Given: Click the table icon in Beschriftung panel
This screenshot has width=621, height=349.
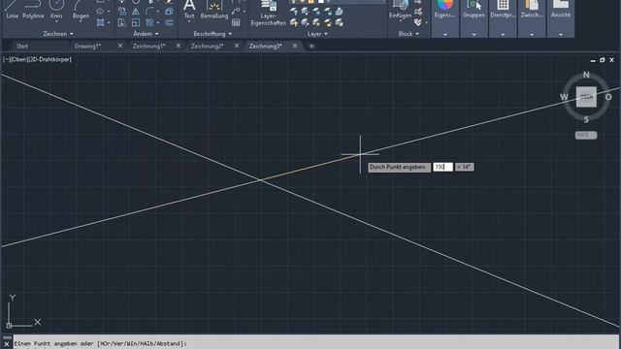Looking at the screenshot, I should click(x=236, y=22).
